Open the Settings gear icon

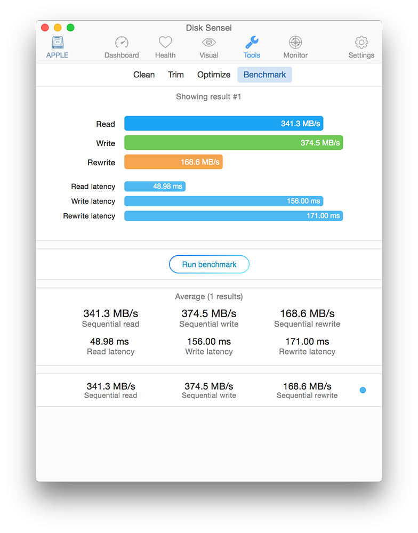coord(361,43)
